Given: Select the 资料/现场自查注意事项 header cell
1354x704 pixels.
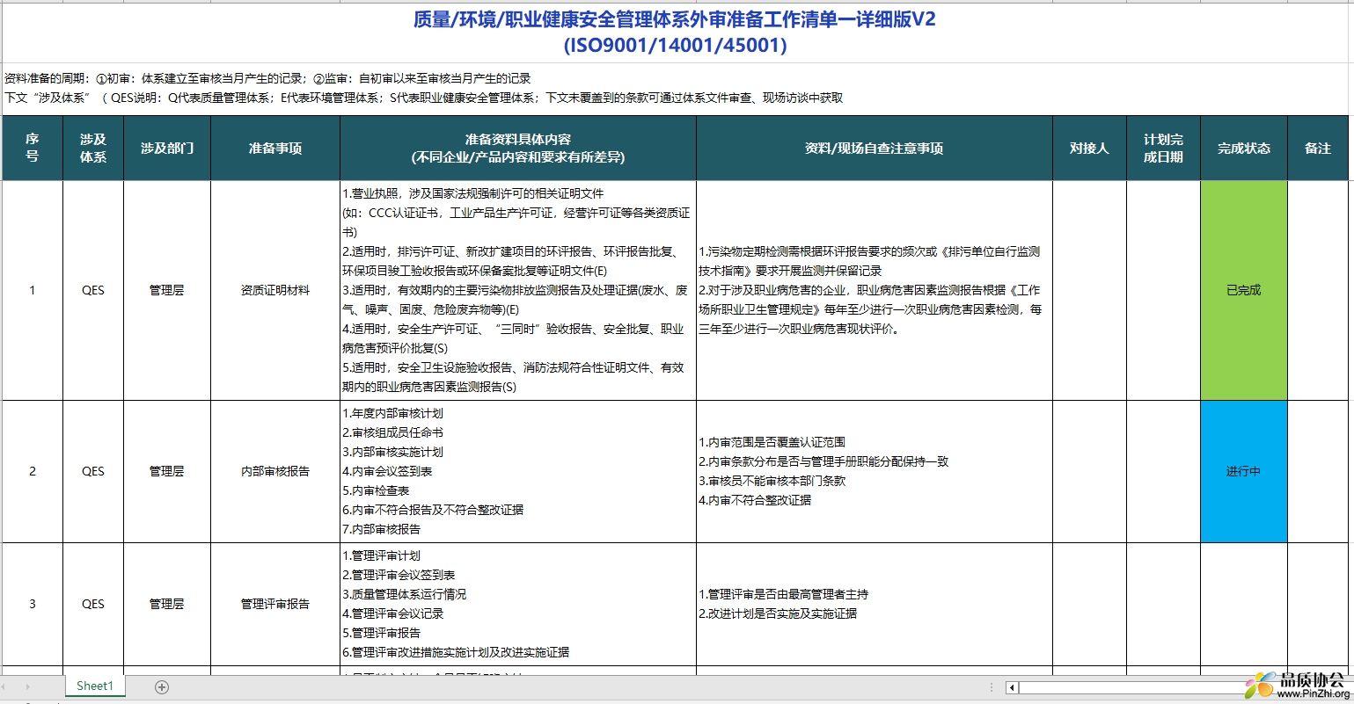Looking at the screenshot, I should [875, 149].
